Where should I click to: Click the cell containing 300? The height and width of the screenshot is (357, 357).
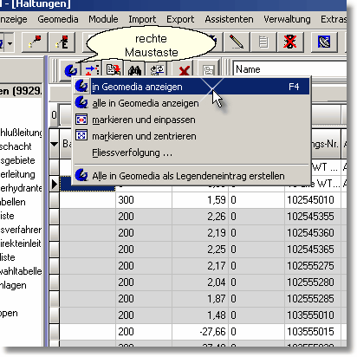[x=144, y=200]
